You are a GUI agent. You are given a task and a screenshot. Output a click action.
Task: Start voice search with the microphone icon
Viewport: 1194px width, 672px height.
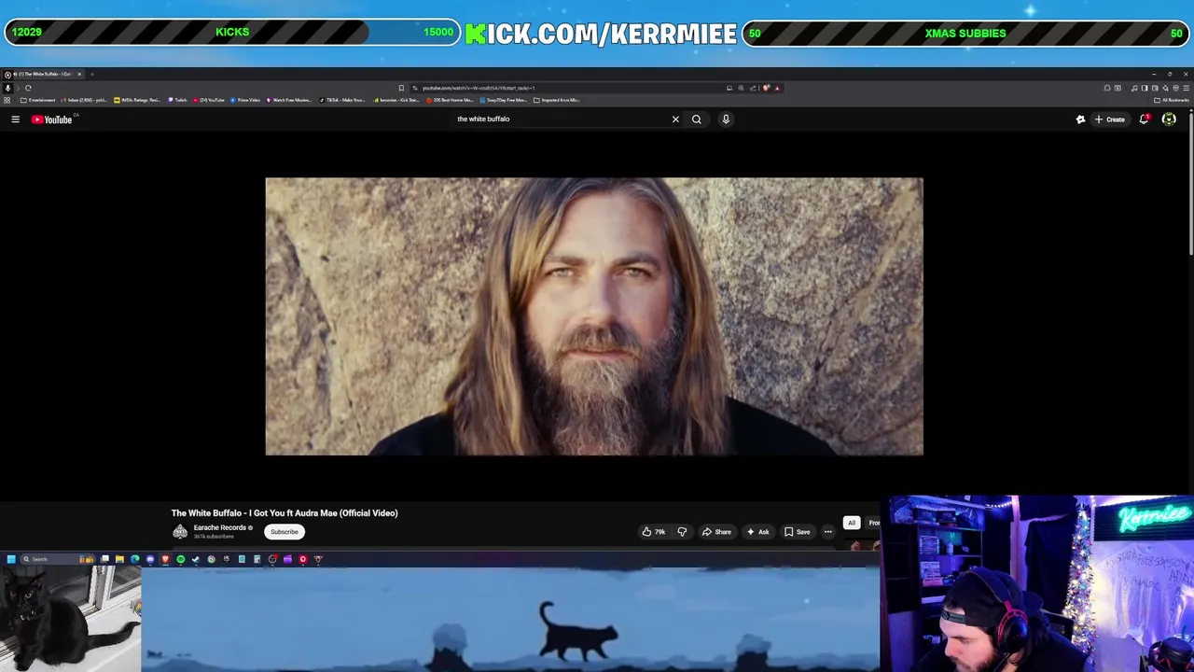pyautogui.click(x=726, y=119)
